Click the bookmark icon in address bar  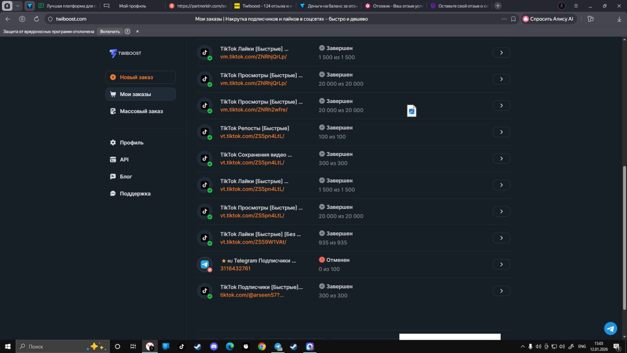(513, 19)
